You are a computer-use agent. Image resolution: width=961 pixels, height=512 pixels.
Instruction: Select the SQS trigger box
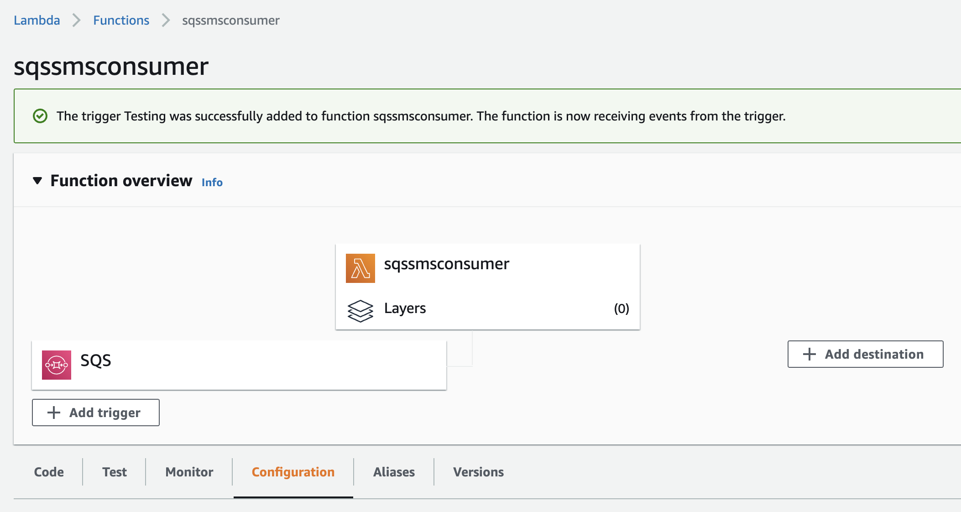point(239,365)
